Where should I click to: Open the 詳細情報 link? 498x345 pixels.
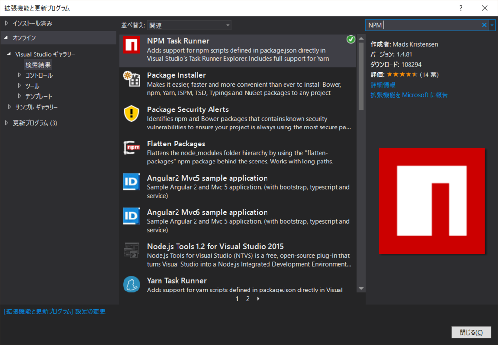click(383, 85)
